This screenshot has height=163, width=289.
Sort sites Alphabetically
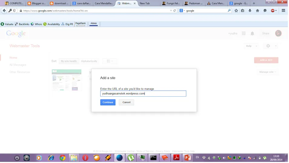point(89,61)
